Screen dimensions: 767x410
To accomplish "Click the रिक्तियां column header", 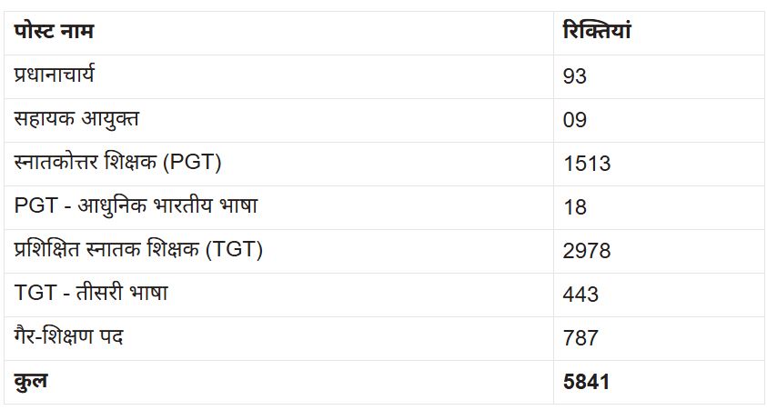I will point(597,32).
